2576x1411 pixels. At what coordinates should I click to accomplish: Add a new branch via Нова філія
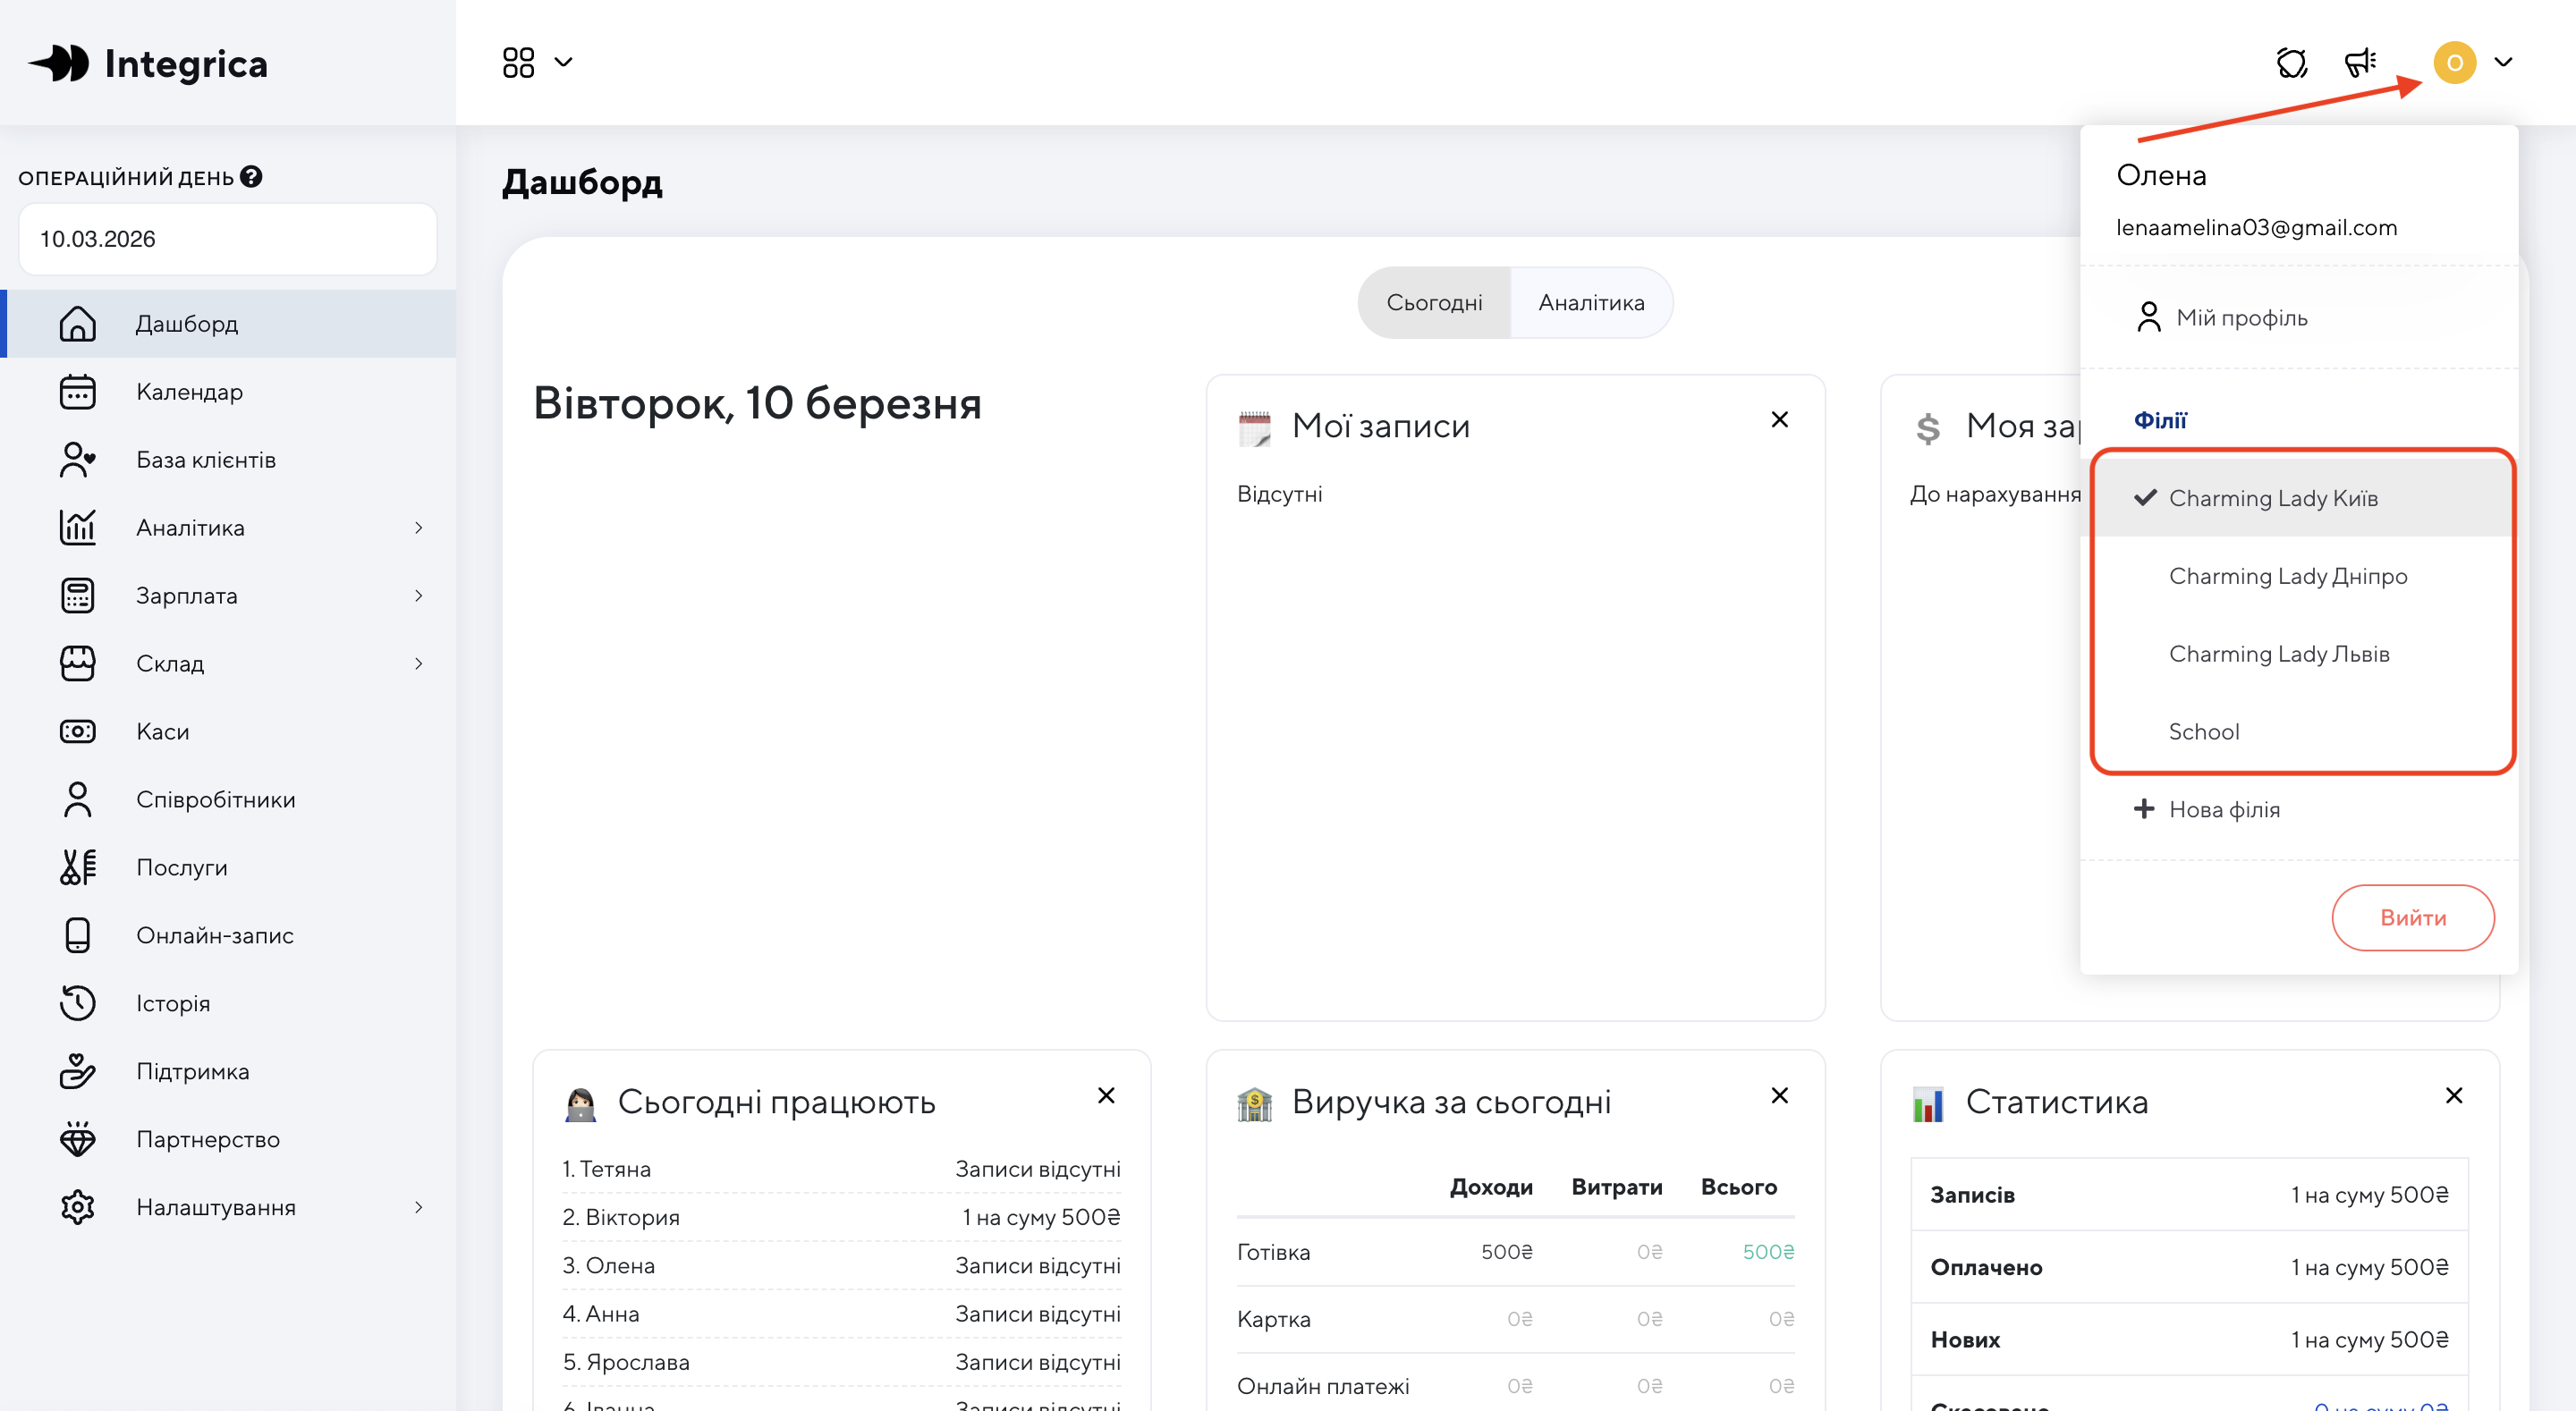[2223, 809]
